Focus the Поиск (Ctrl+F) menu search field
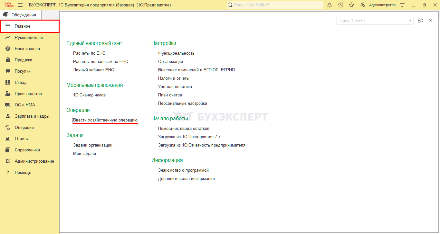Screen dimensions: 440x234 click(x=372, y=21)
